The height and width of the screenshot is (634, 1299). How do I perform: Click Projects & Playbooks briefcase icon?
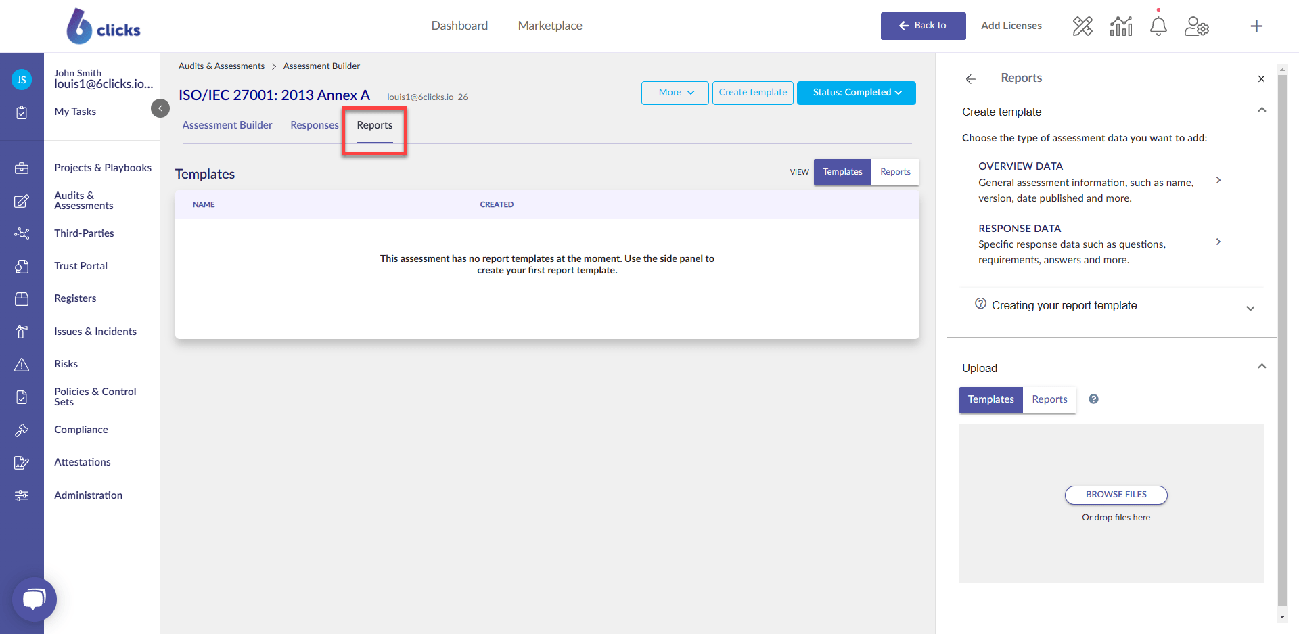click(x=22, y=168)
